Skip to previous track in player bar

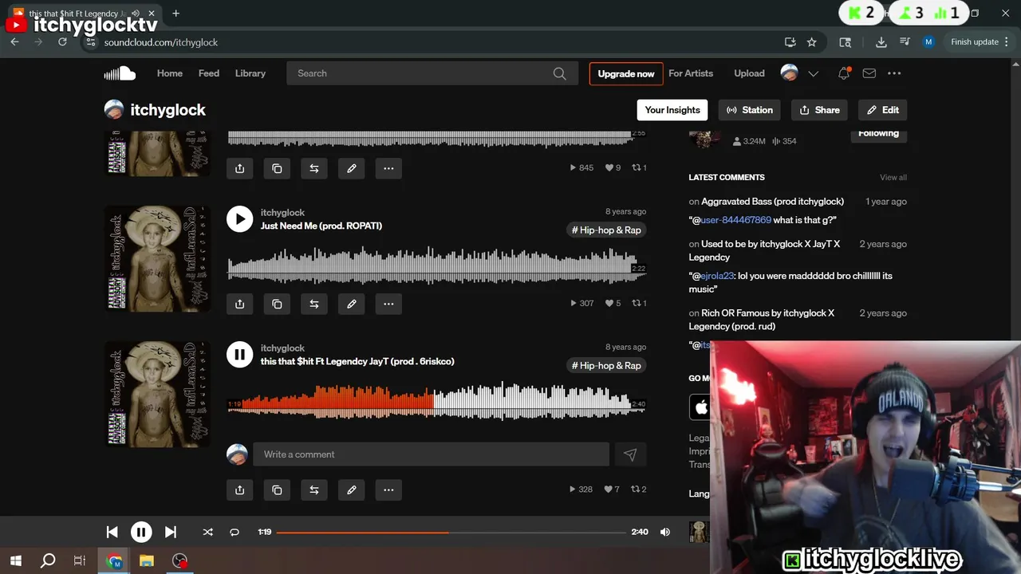tap(112, 532)
